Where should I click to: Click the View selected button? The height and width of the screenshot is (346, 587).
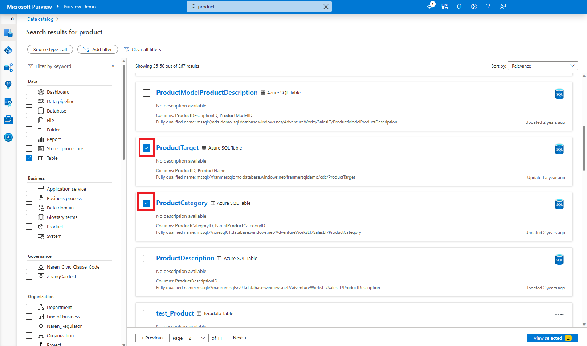tap(553, 338)
